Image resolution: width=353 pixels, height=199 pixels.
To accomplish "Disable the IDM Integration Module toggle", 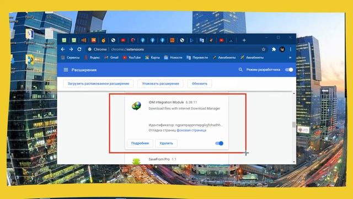I will pos(219,143).
